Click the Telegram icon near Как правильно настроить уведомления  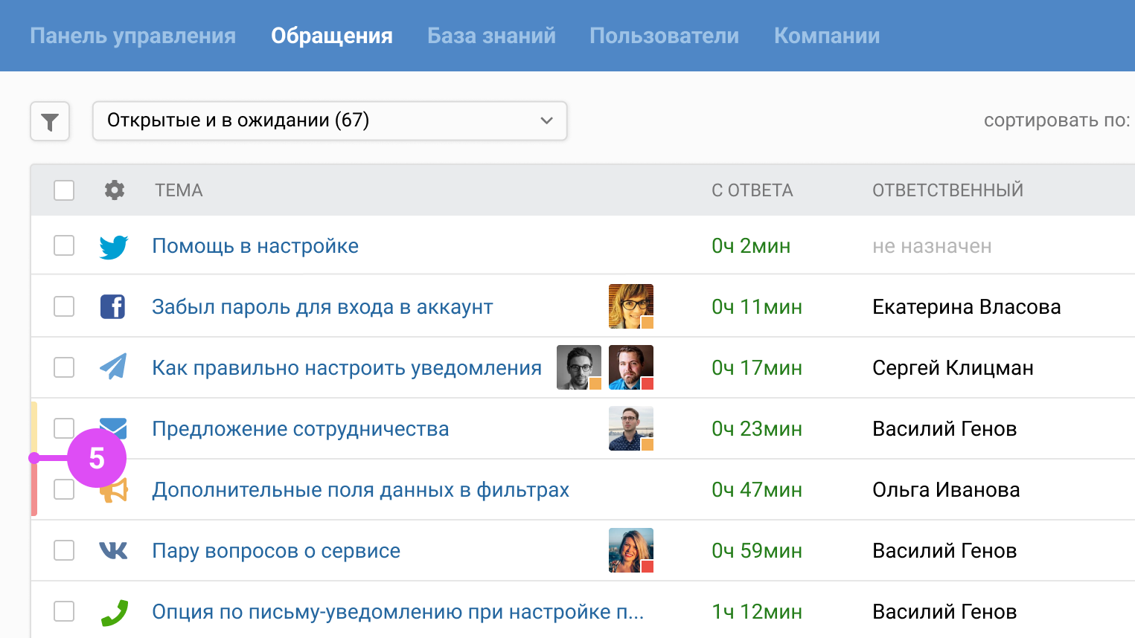(113, 367)
